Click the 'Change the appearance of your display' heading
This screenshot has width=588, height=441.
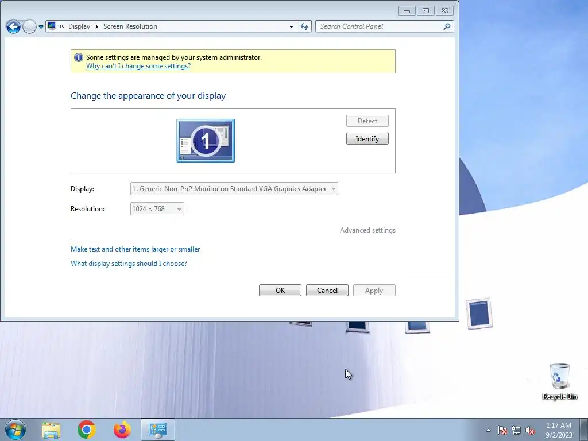[148, 96]
